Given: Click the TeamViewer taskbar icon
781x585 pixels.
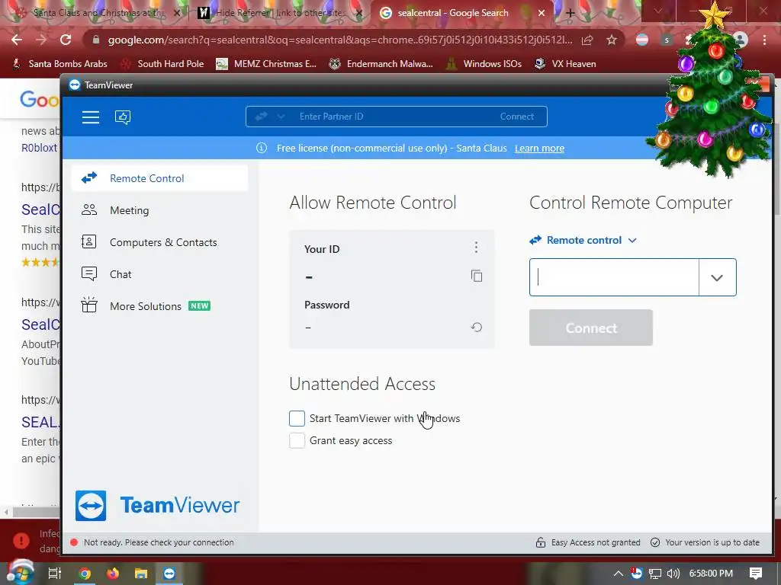Looking at the screenshot, I should pos(169,574).
